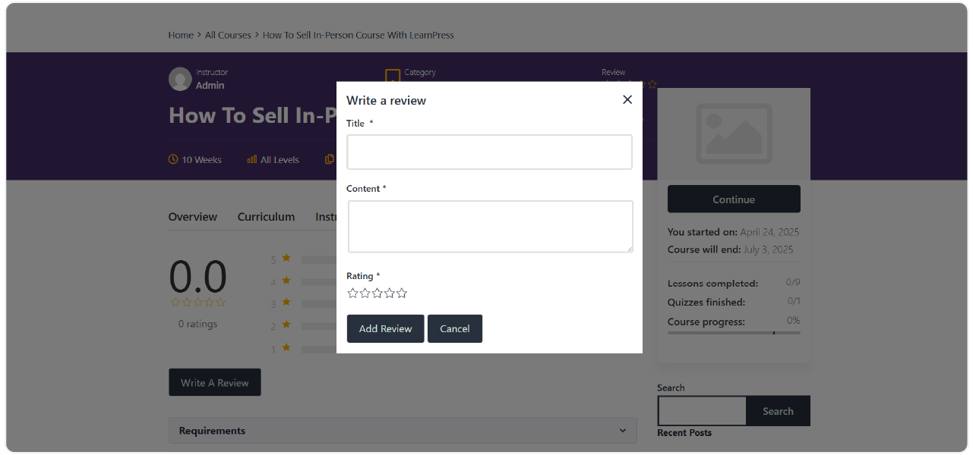This screenshot has width=973, height=455.
Task: Give a three-star rating
Action: [377, 292]
